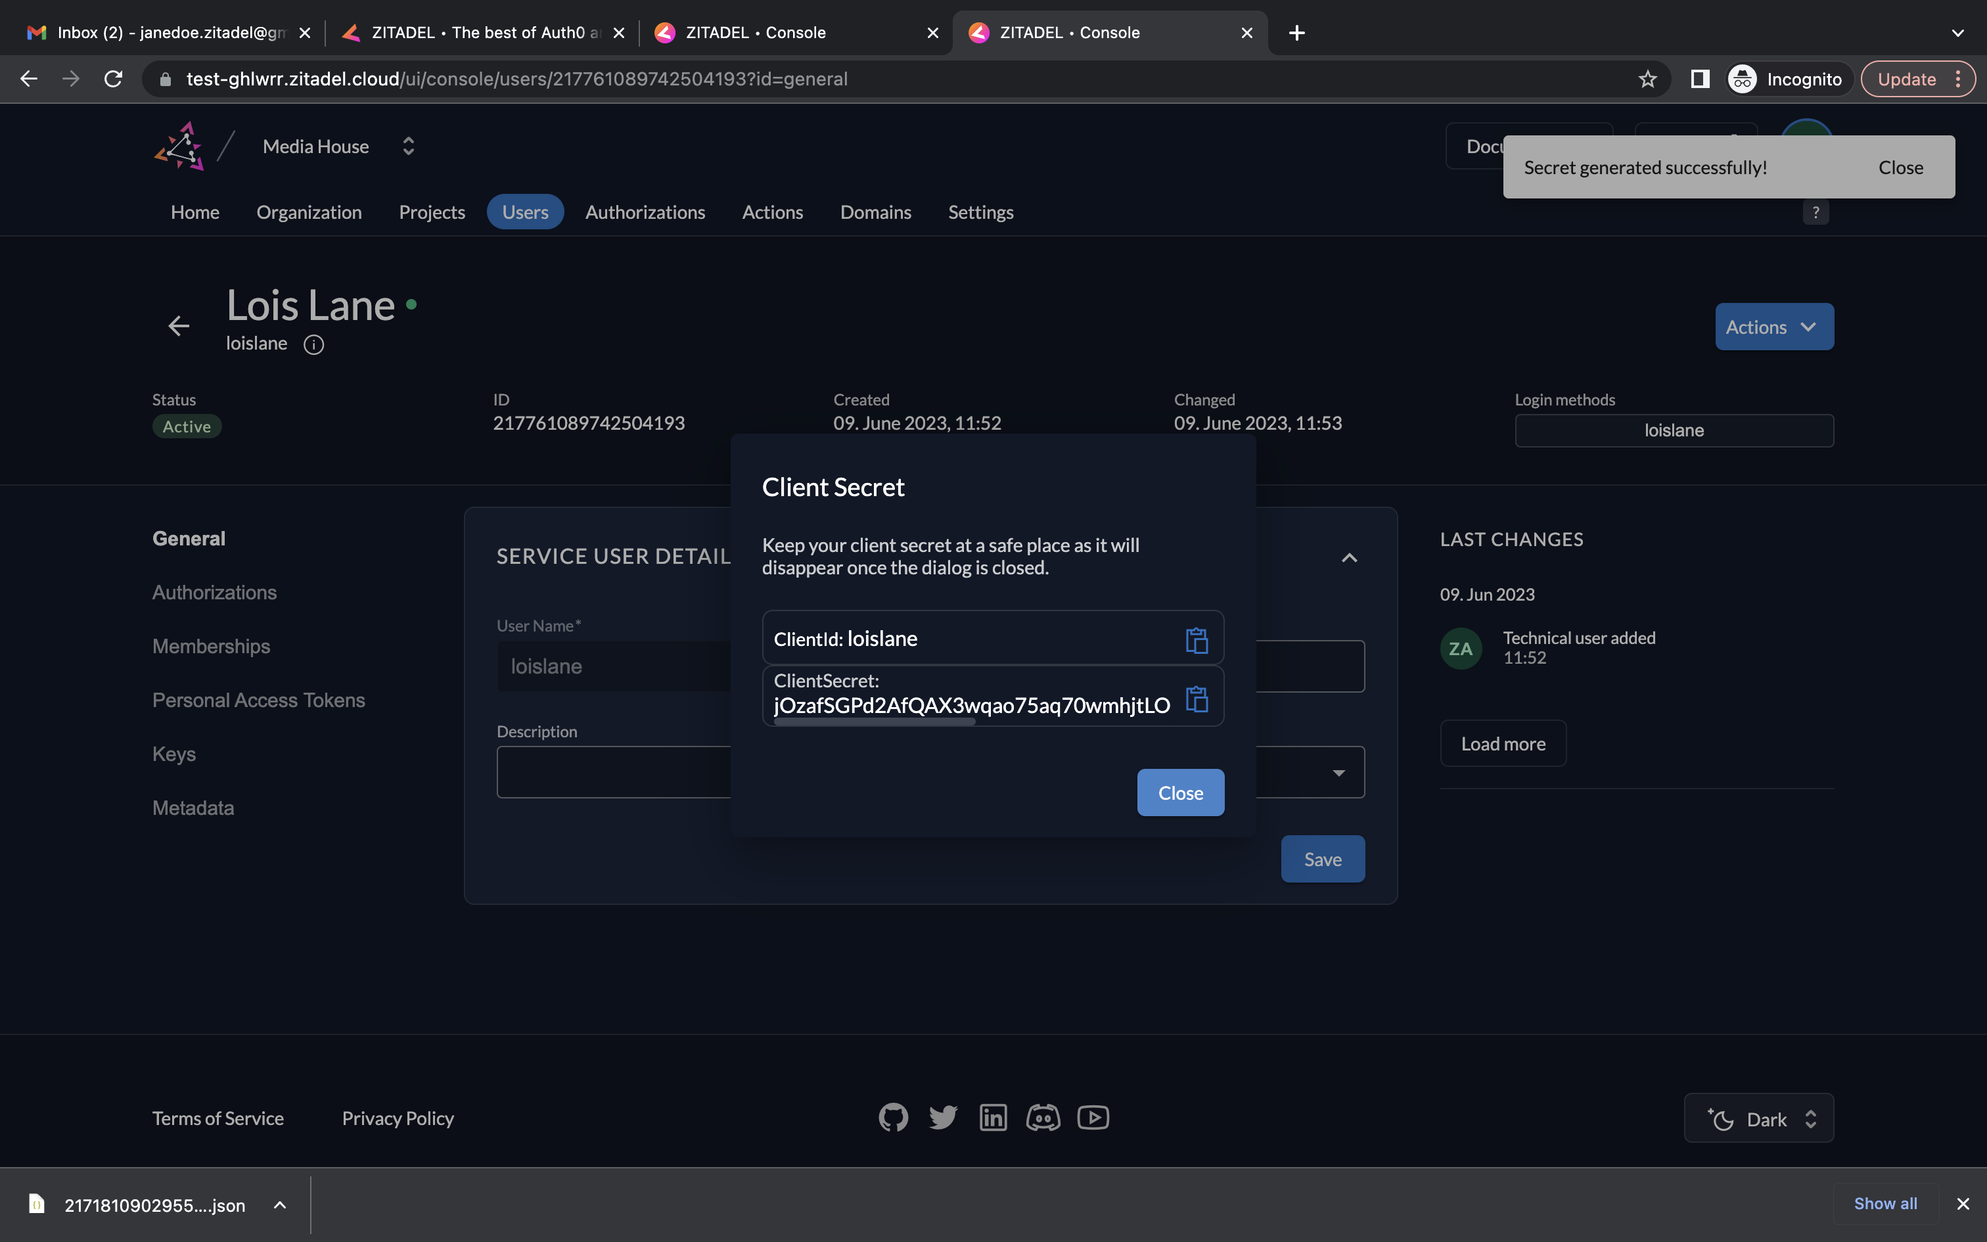This screenshot has width=1987, height=1242.
Task: Click the back arrow beside Lois Lane
Action: click(x=178, y=326)
